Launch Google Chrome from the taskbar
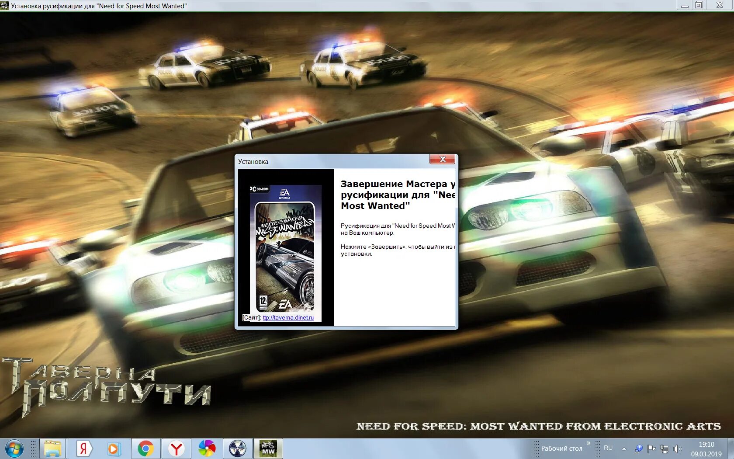 coord(145,449)
